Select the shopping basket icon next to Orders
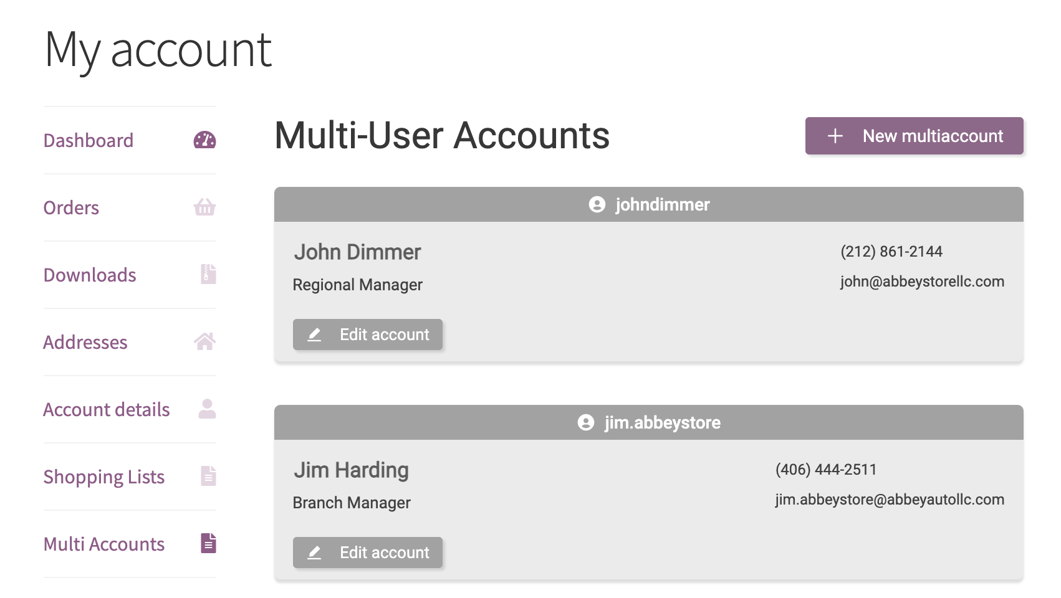The image size is (1061, 598). tap(206, 207)
